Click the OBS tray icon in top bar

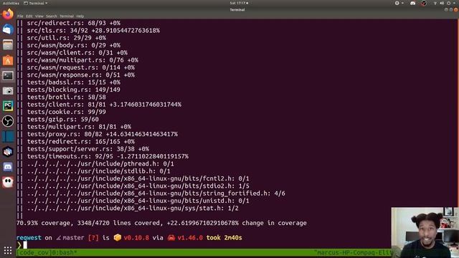(424, 3)
